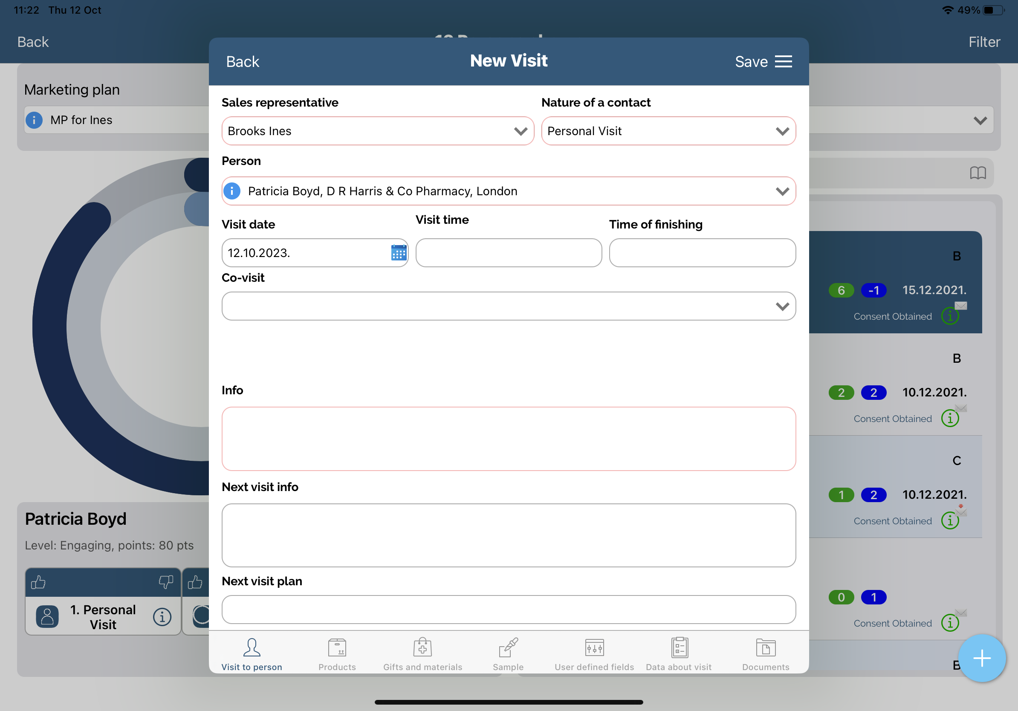Tap the info icon on Personal Visit card

[x=162, y=617]
